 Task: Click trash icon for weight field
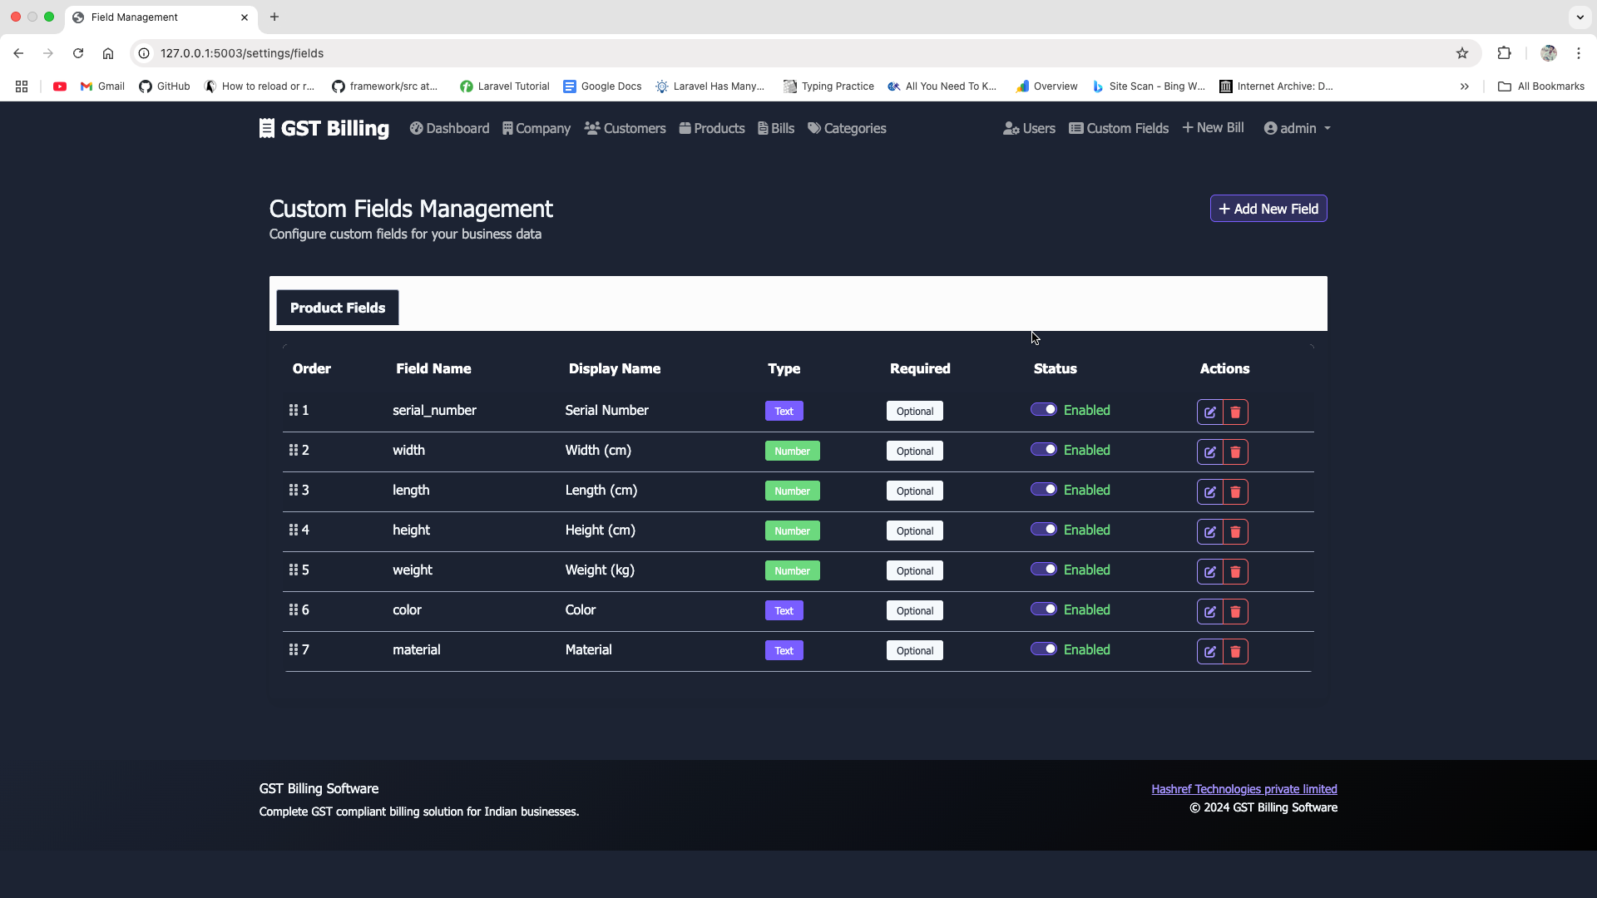(x=1235, y=571)
